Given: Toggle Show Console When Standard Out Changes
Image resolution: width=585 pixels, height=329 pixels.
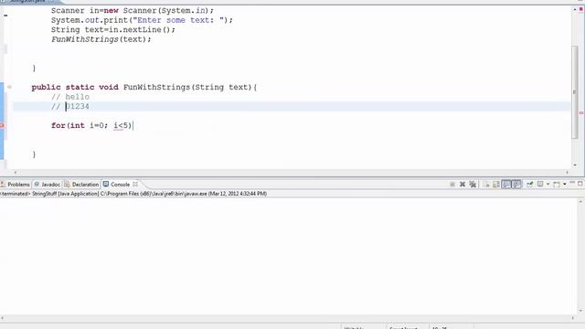Looking at the screenshot, I should (x=505, y=185).
